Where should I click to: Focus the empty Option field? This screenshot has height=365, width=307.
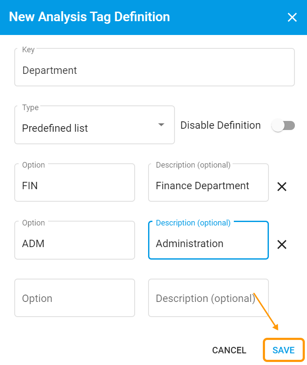(74, 298)
